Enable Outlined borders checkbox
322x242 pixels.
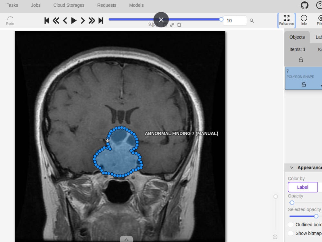click(290, 225)
